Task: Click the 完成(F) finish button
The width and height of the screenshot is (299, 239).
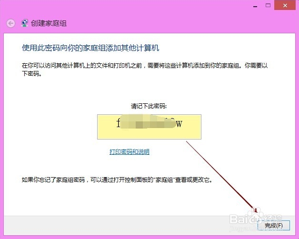Action: pos(274,226)
